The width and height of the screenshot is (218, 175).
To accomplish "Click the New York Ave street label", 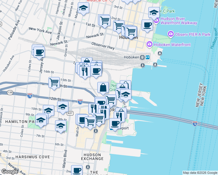I will 40,31.
